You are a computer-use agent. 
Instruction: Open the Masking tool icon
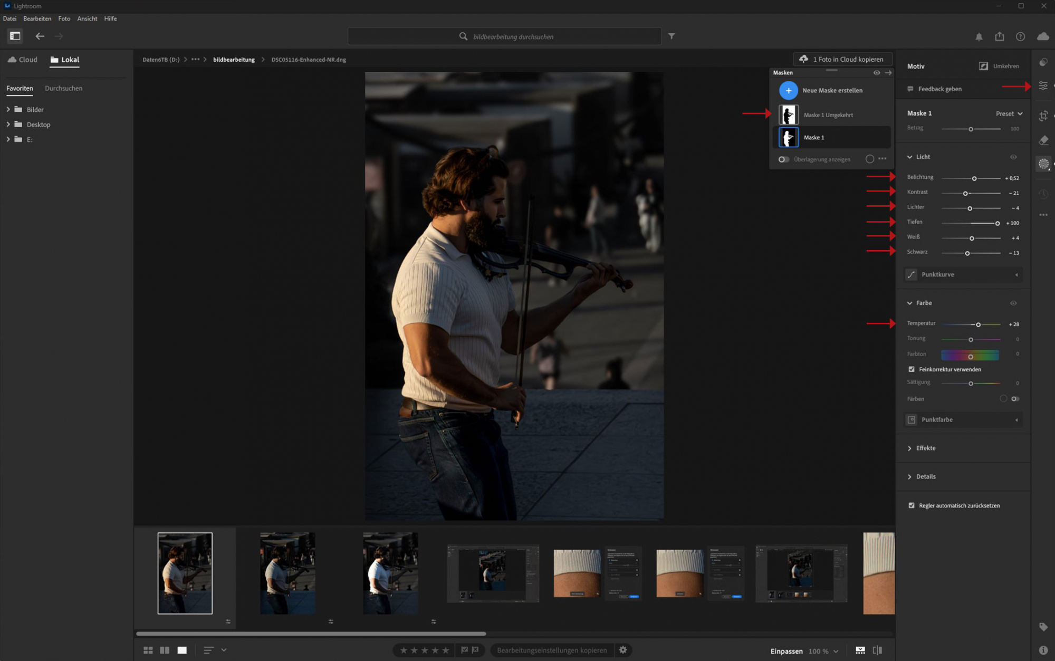click(1043, 164)
